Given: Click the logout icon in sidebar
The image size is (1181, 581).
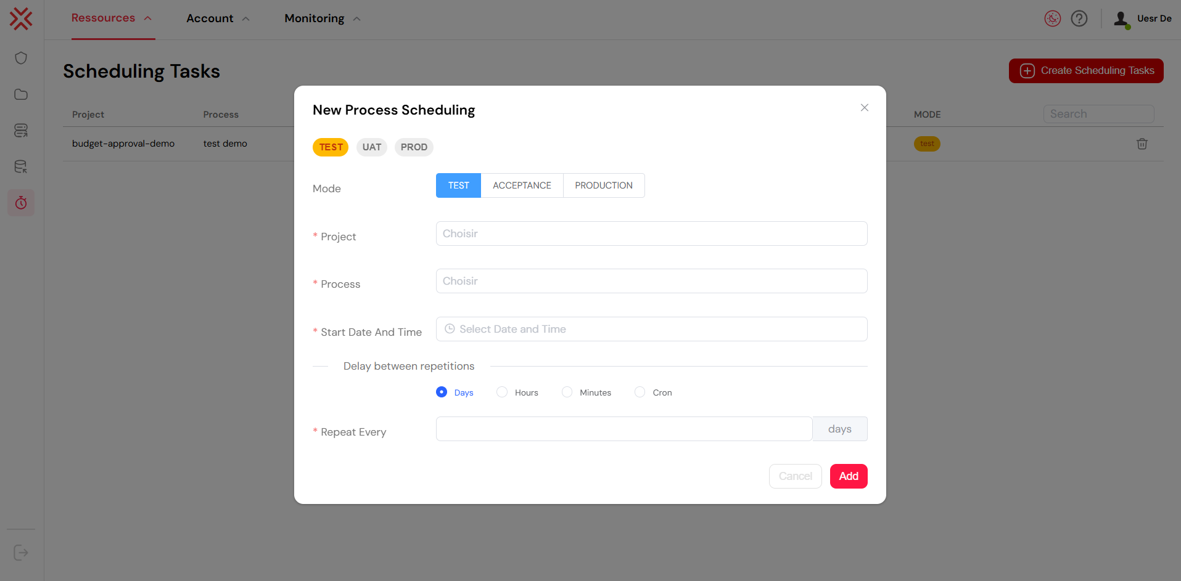Looking at the screenshot, I should pos(21,553).
